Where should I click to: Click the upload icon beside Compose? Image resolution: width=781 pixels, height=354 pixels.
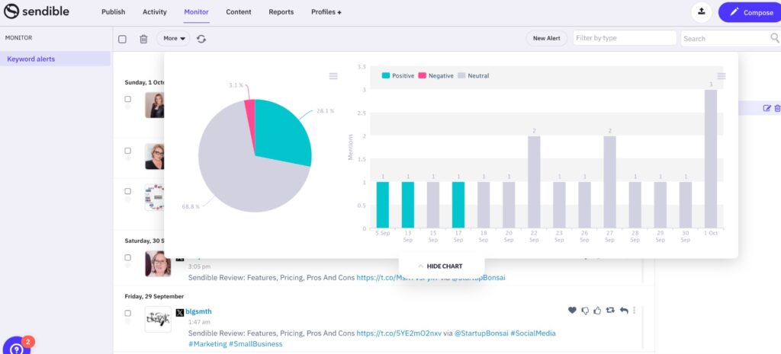click(700, 12)
